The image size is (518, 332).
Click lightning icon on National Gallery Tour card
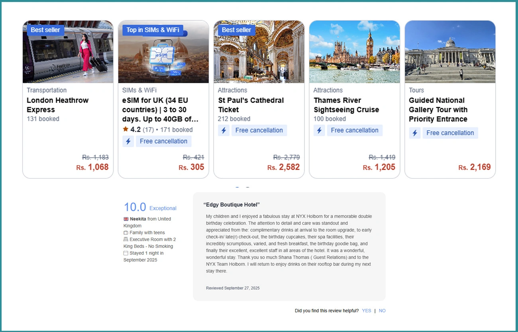(415, 133)
